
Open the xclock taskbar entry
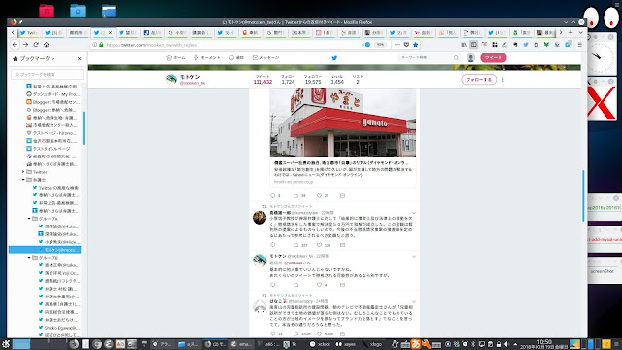(x=321, y=344)
